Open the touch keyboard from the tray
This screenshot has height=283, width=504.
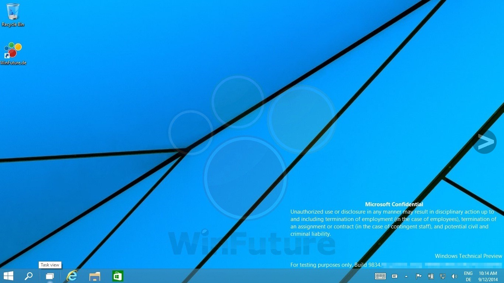(380, 276)
